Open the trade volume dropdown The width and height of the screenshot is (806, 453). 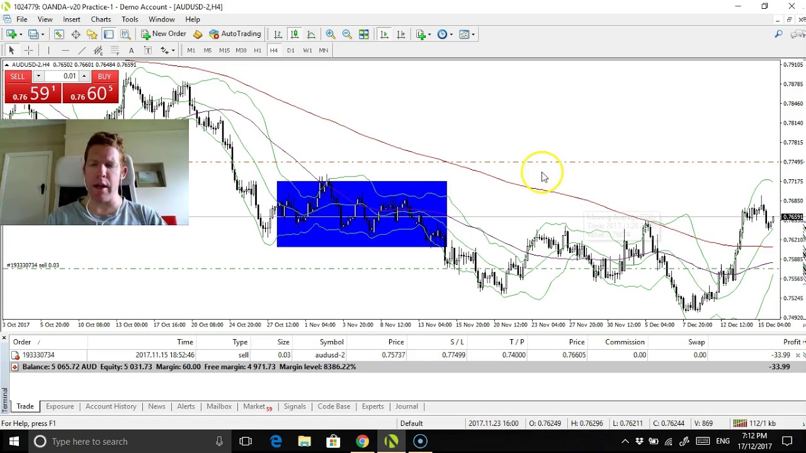(38, 76)
